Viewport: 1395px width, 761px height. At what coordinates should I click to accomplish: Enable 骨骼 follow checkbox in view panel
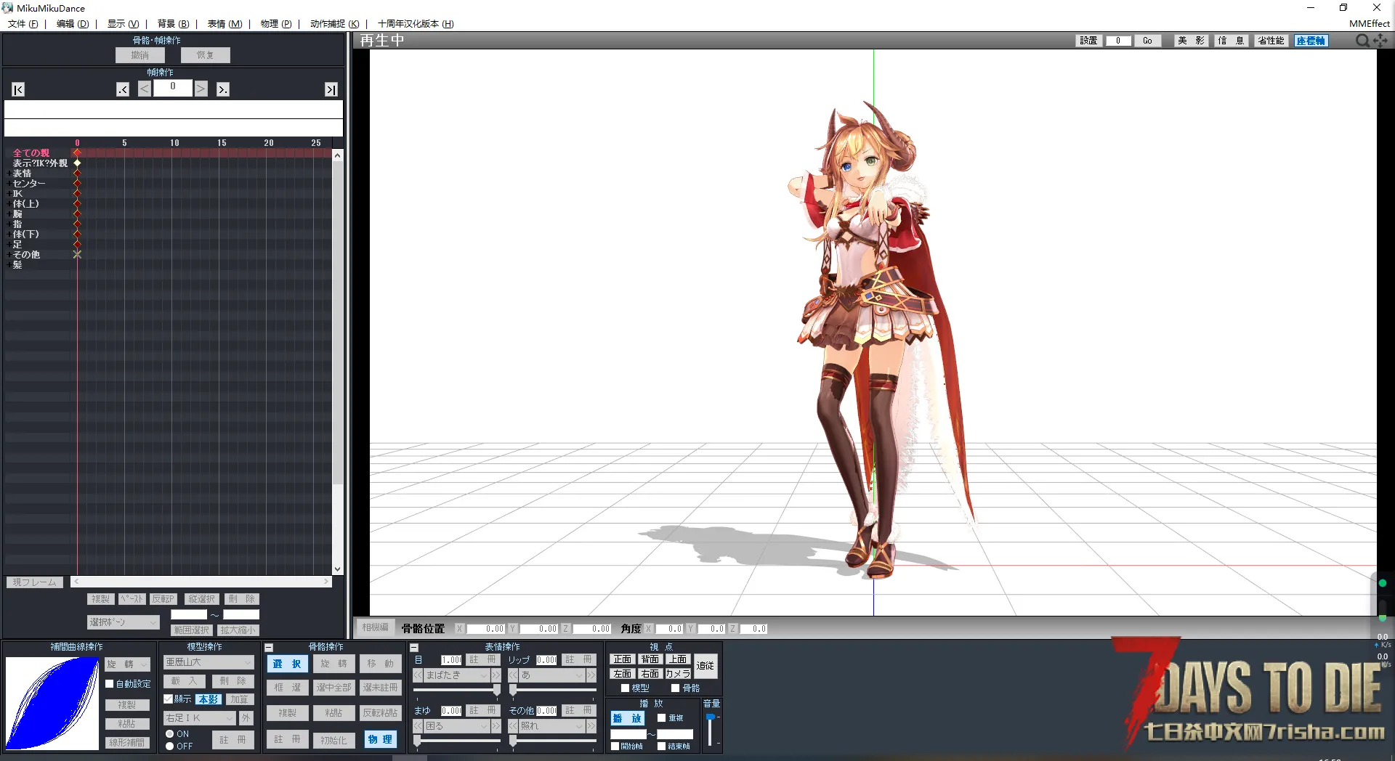pyautogui.click(x=675, y=688)
